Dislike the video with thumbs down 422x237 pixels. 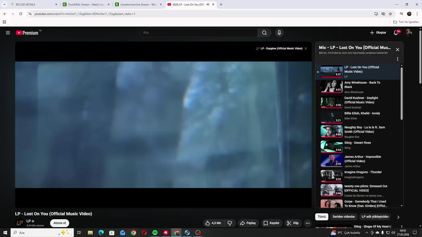coord(230,223)
